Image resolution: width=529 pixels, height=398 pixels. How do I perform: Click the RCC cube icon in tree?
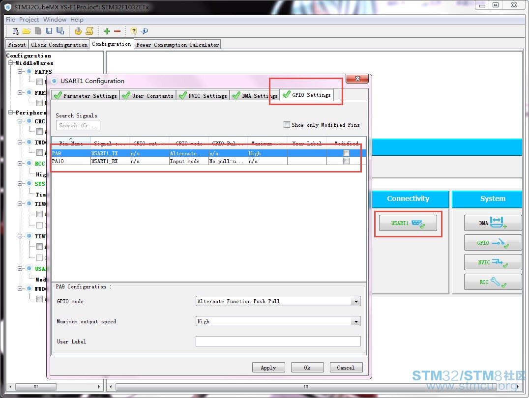click(29, 163)
